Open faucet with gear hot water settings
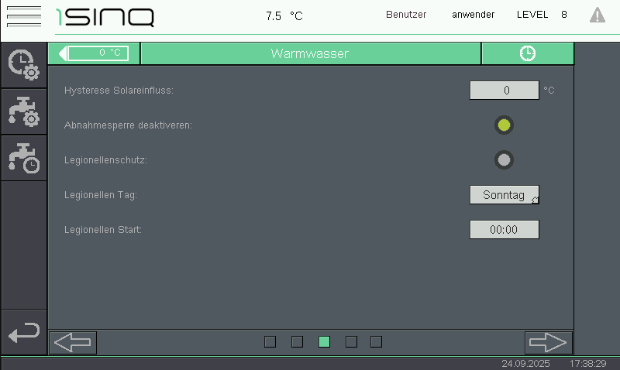The image size is (620, 370). [23, 111]
